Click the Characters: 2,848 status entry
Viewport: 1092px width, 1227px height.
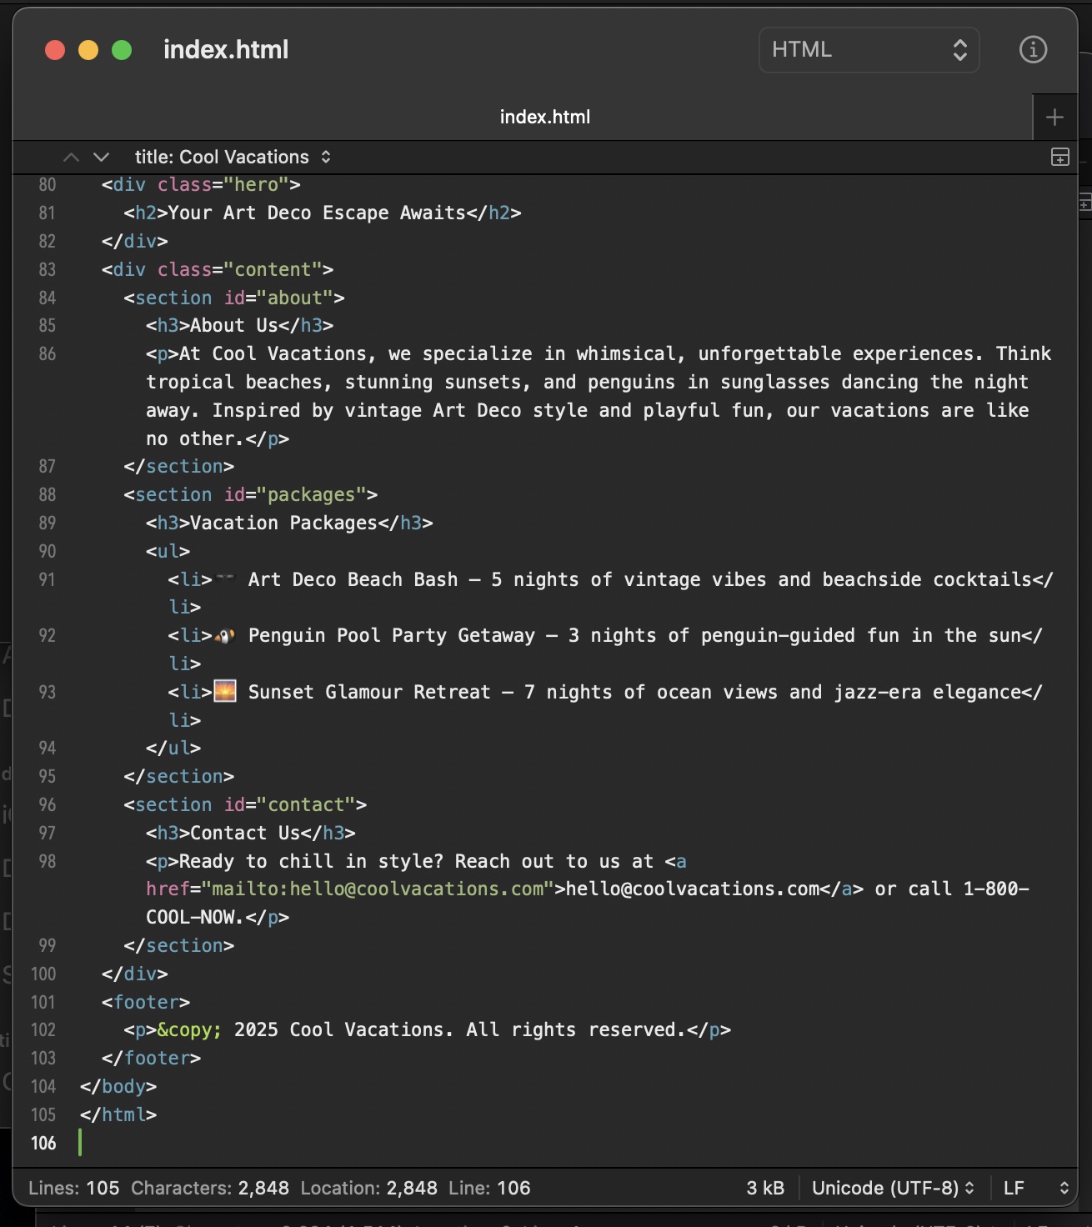[210, 1188]
